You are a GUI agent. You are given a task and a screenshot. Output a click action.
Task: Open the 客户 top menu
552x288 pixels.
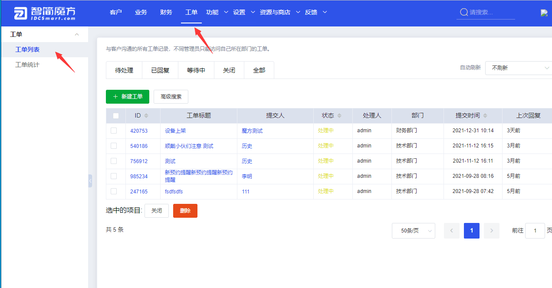click(116, 12)
